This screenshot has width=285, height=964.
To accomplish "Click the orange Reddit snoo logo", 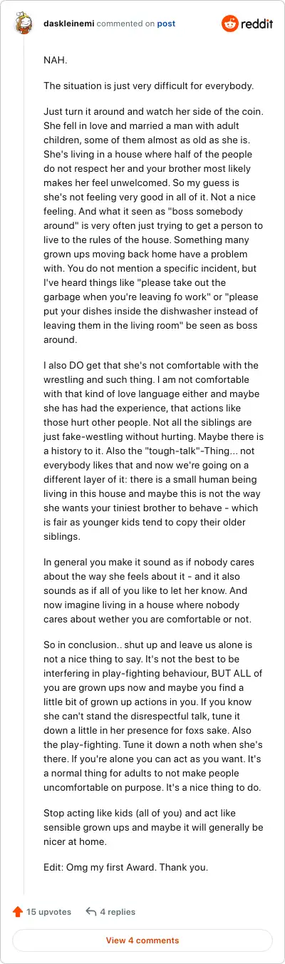I will [231, 24].
